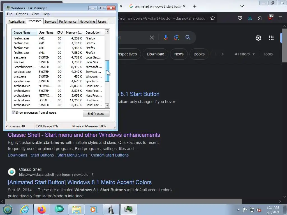Screen dimensions: 287x215
Task: Click process list scroll up arrow
Action: [x=107, y=32]
